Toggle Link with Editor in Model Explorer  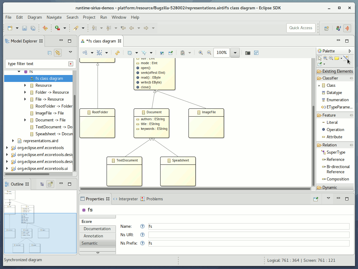point(58,52)
